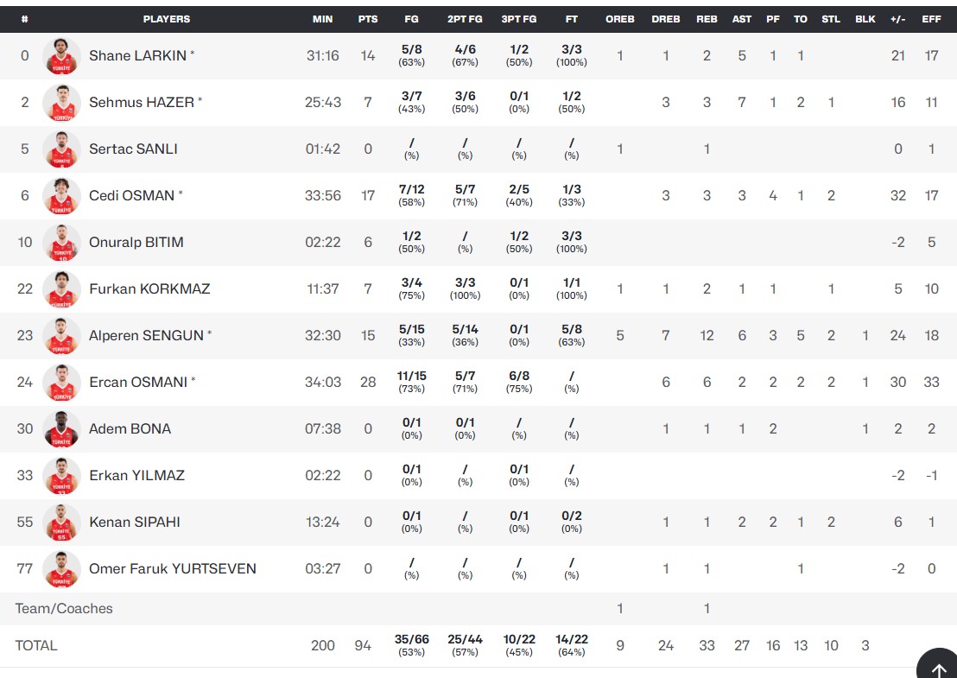This screenshot has width=957, height=678.
Task: Select Alperen SENGUN's headshot thumbnail
Action: tap(61, 335)
